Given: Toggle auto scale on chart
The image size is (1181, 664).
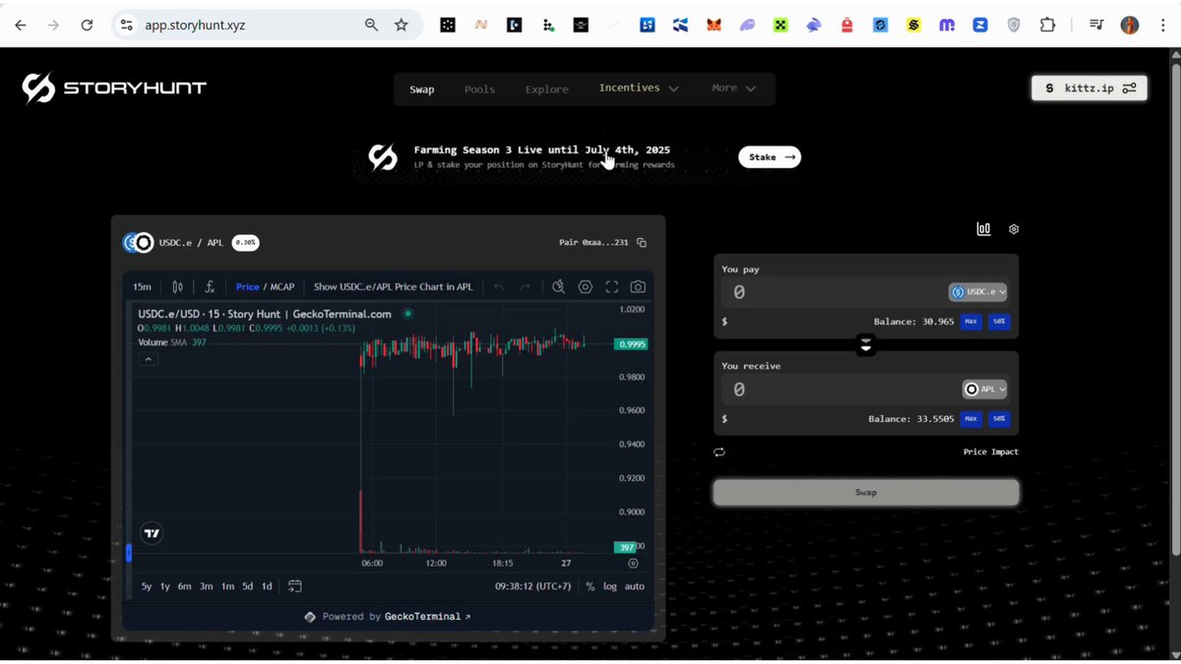Looking at the screenshot, I should pos(635,586).
